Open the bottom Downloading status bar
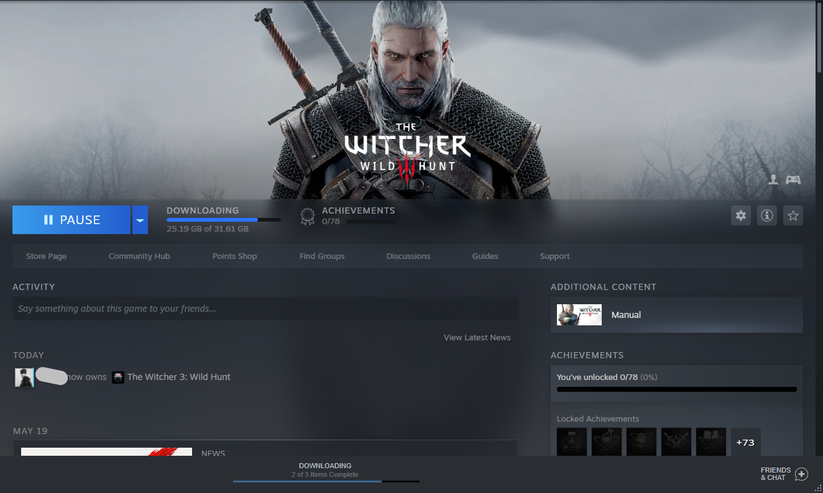This screenshot has height=493, width=823. (x=326, y=472)
